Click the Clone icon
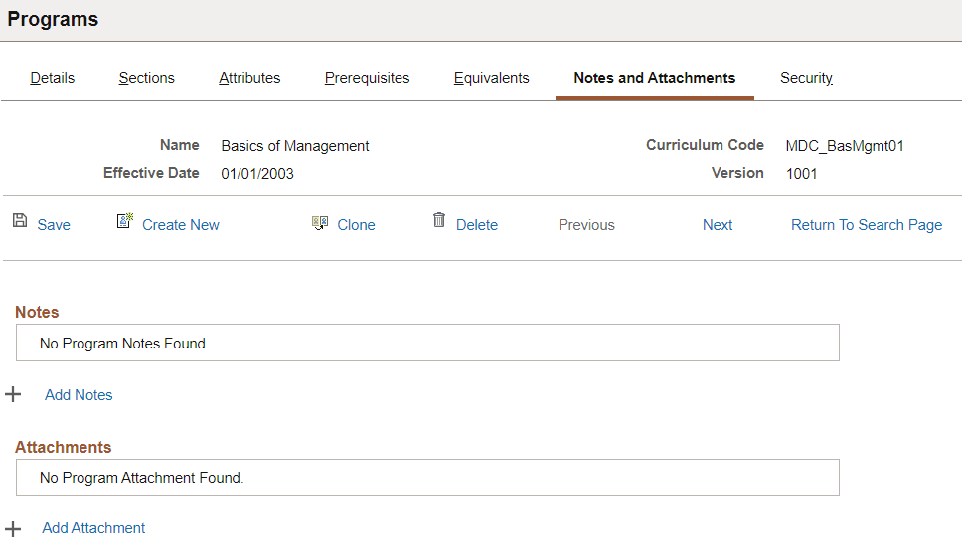The height and width of the screenshot is (557, 962). (x=320, y=222)
